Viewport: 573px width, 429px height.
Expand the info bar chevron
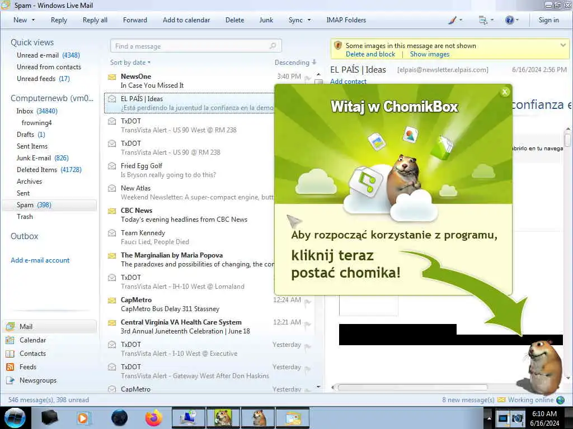tap(563, 45)
